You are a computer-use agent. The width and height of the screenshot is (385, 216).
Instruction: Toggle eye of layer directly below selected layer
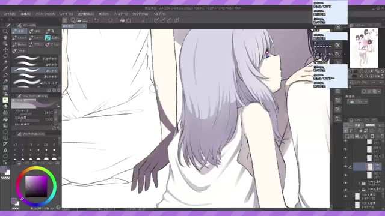click(x=346, y=175)
